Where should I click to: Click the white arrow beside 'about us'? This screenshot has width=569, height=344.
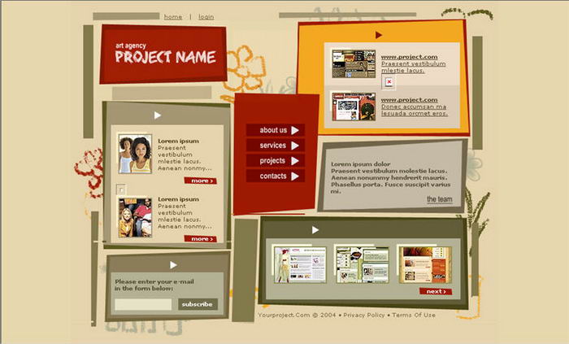pos(295,130)
